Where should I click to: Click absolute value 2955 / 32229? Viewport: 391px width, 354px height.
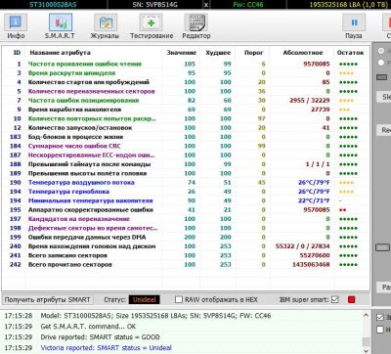pyautogui.click(x=310, y=101)
